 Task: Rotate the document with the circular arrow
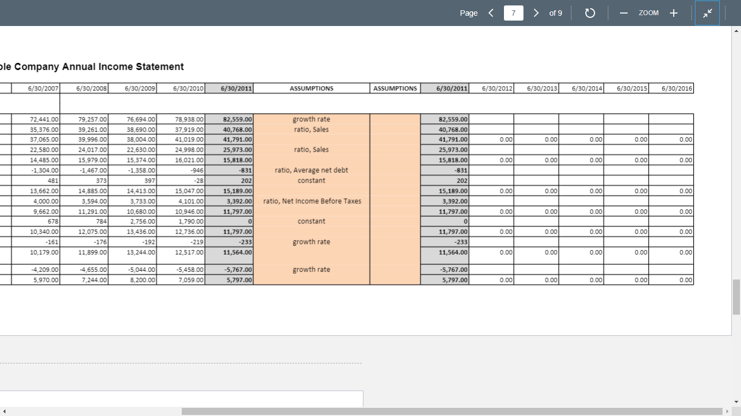pos(590,13)
